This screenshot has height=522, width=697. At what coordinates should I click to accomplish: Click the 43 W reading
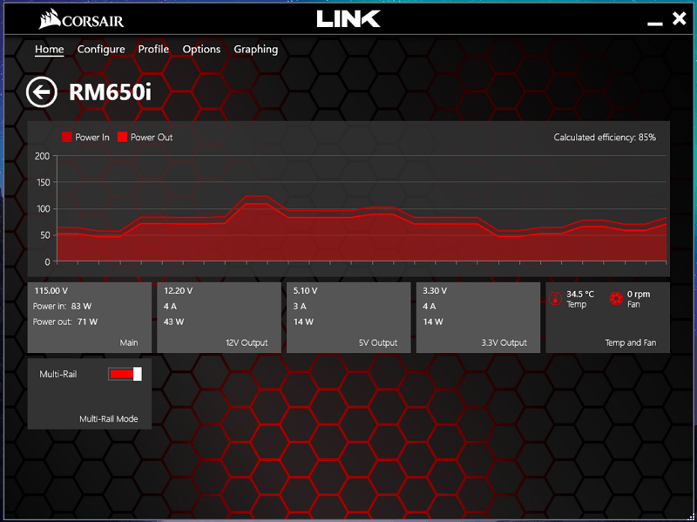(x=173, y=322)
